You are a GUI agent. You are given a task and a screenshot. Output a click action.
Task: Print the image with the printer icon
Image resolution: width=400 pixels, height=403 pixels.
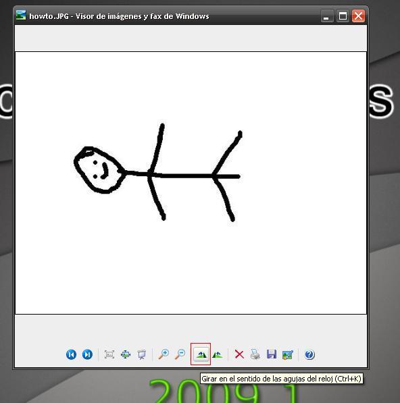tap(255, 354)
